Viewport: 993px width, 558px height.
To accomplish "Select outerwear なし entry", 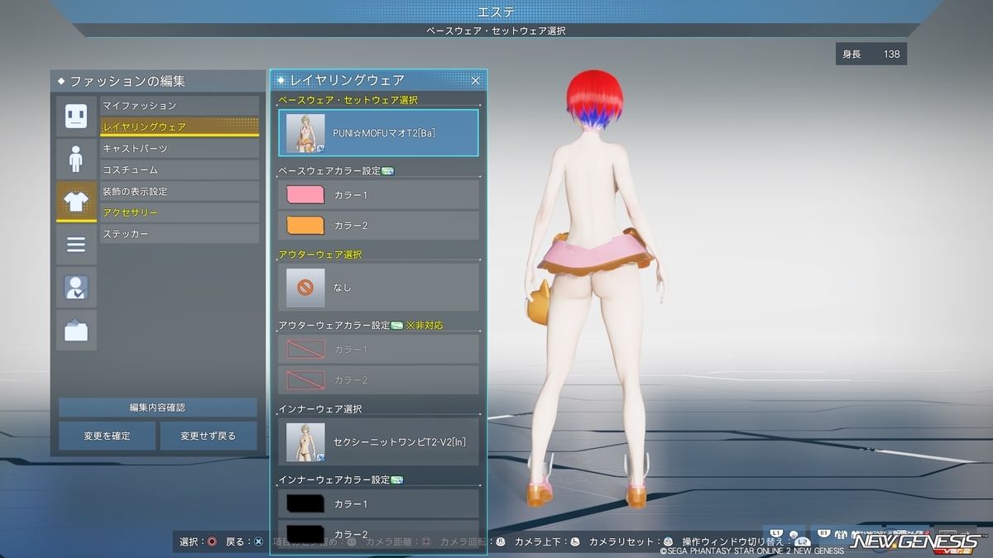I will click(x=379, y=287).
